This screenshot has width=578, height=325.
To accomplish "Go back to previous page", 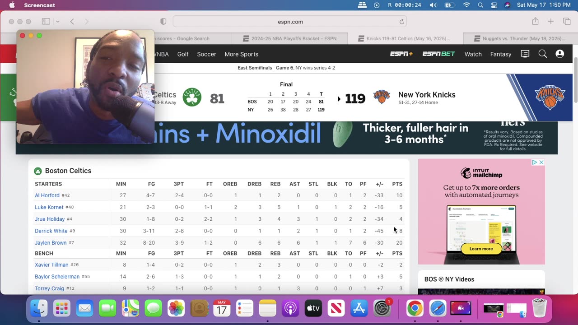I will [x=72, y=21].
